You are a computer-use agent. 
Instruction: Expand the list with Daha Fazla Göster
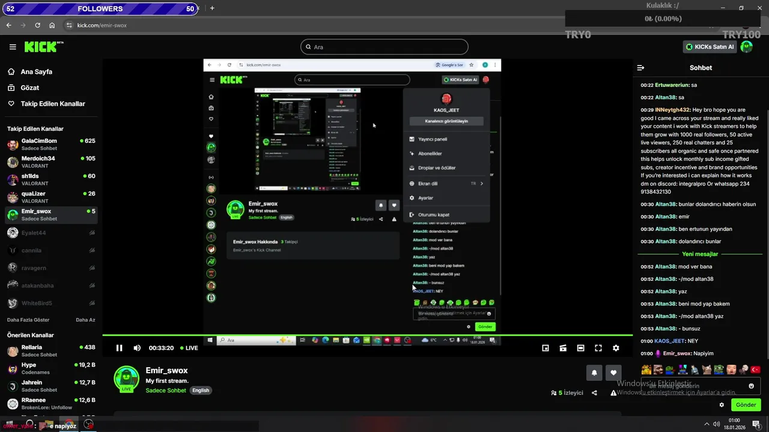(x=28, y=320)
